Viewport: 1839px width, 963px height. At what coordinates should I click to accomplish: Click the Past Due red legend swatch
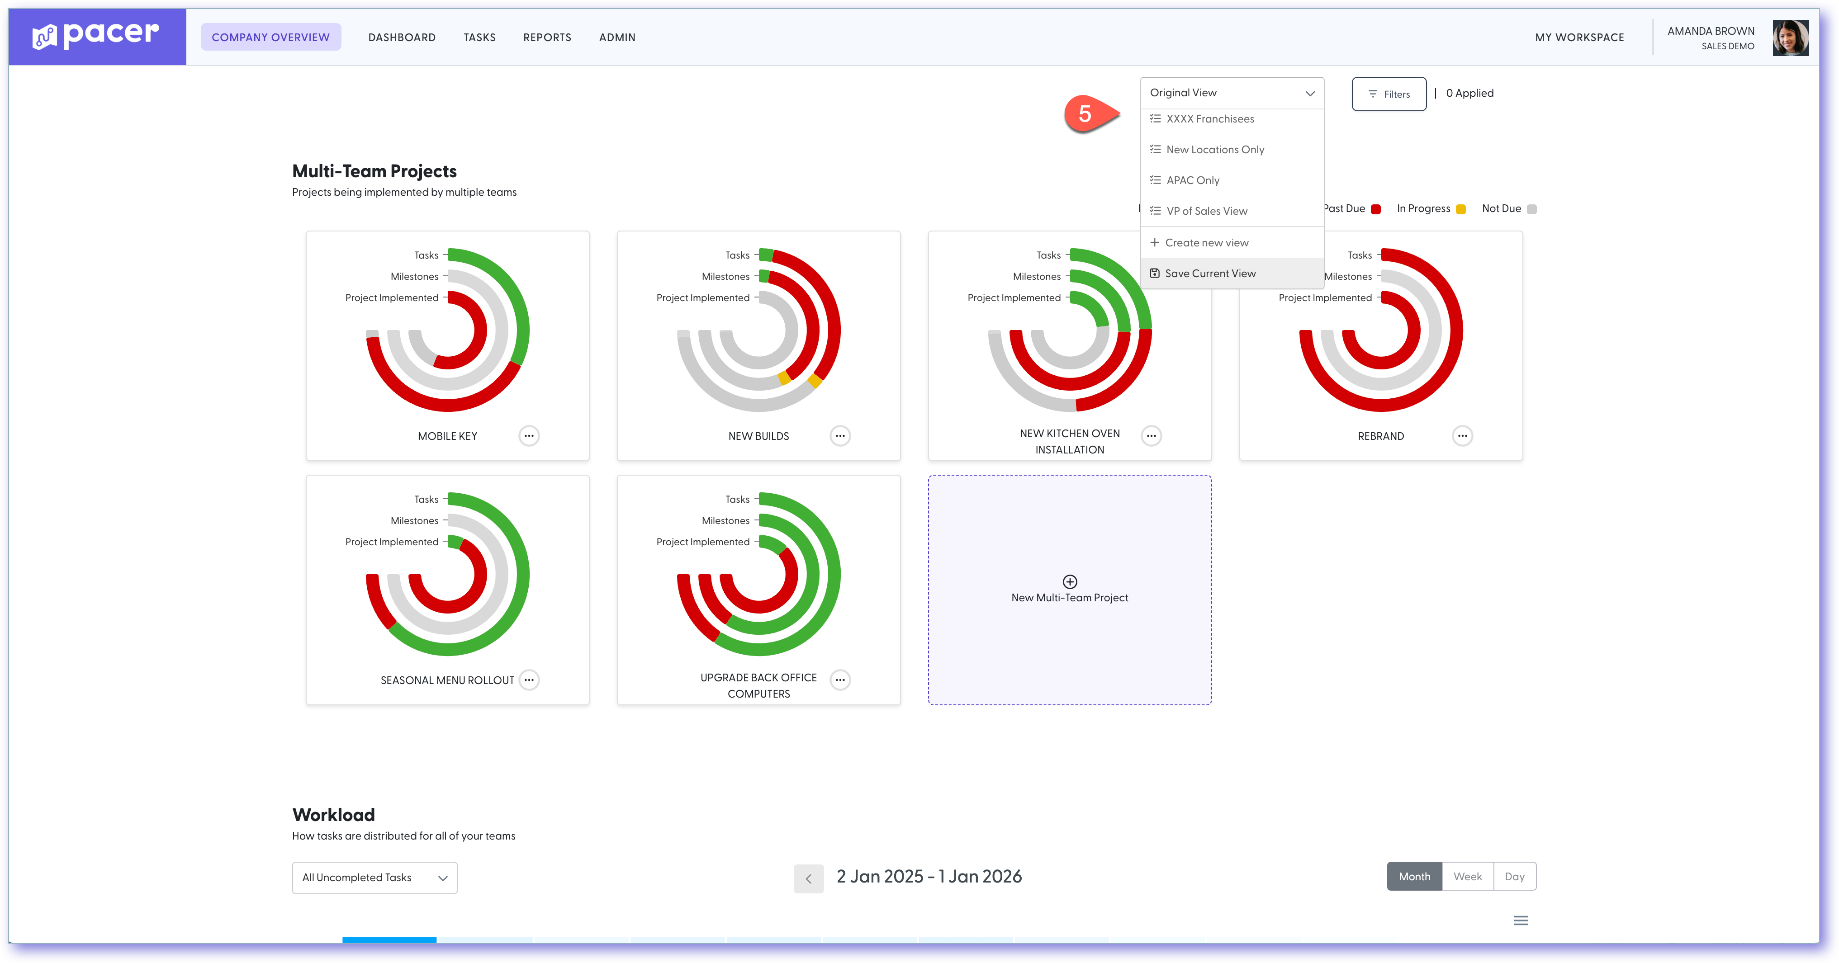(x=1376, y=208)
